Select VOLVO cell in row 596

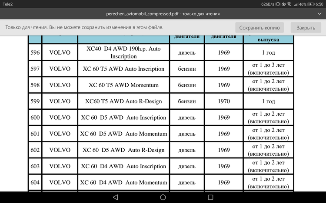point(60,52)
